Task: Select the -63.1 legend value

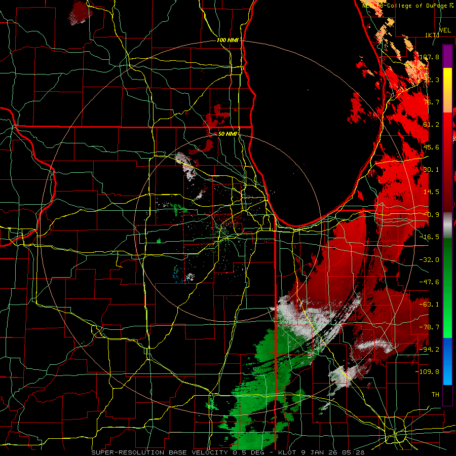Action: pyautogui.click(x=429, y=305)
